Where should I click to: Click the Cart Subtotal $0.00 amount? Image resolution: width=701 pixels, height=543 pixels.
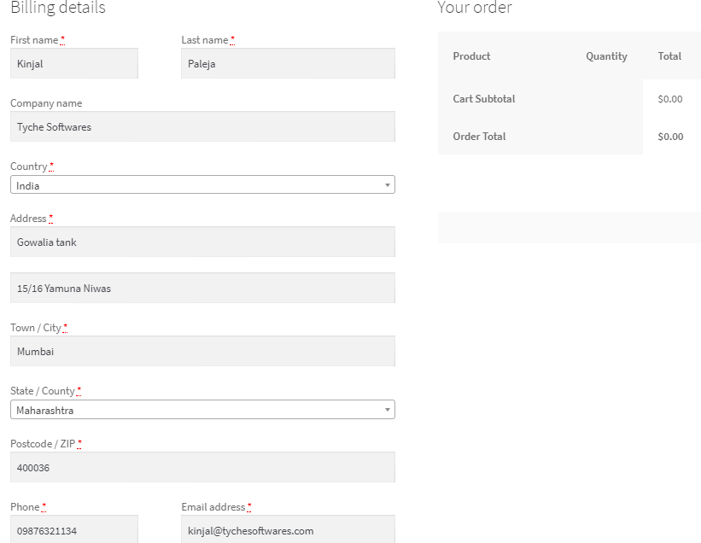[x=670, y=99]
